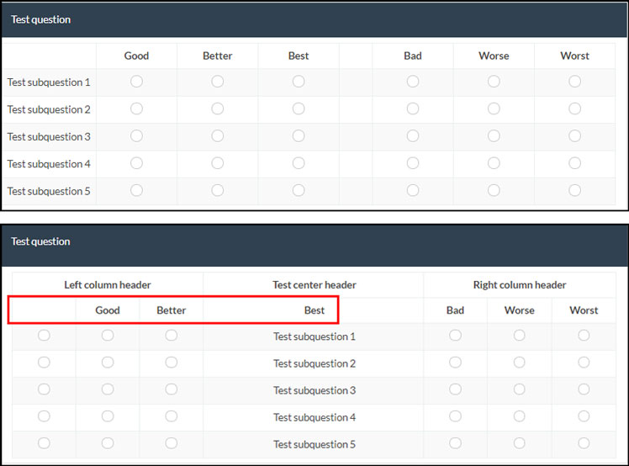Select Good for subquestion 1 in lower table
Image resolution: width=629 pixels, height=466 pixels.
point(108,336)
